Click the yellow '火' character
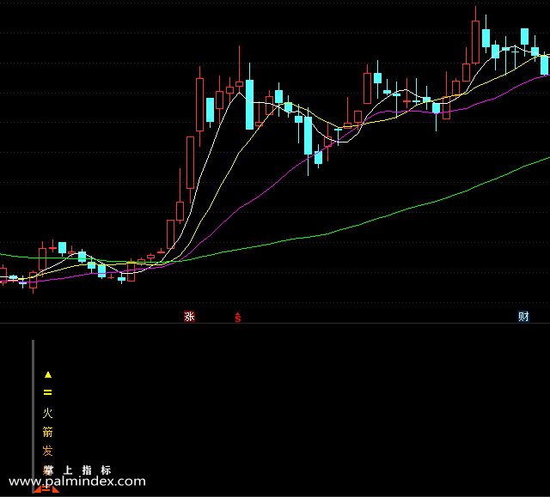This screenshot has width=550, height=497. pos(48,413)
